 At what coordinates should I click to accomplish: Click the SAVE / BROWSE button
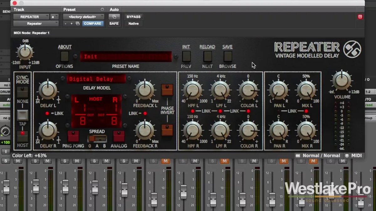click(228, 56)
